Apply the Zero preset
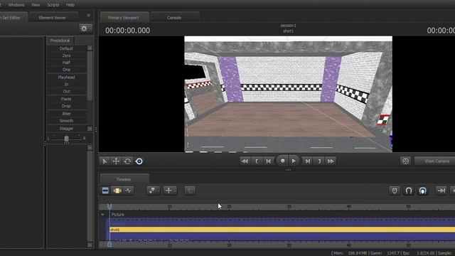Viewport: 455px width, 256px height. pyautogui.click(x=66, y=55)
